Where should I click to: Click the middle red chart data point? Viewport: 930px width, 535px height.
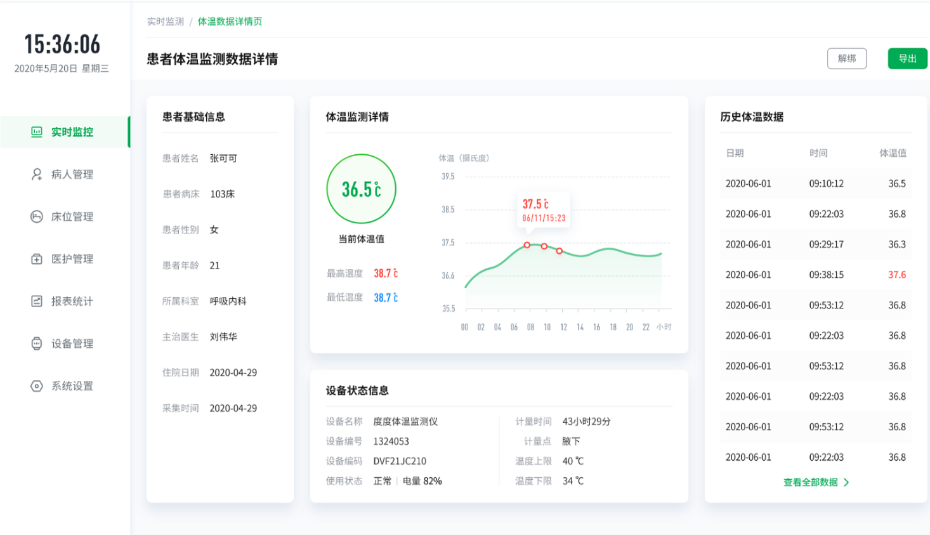coord(544,246)
